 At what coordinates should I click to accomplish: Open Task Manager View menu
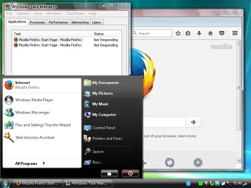click(x=38, y=13)
